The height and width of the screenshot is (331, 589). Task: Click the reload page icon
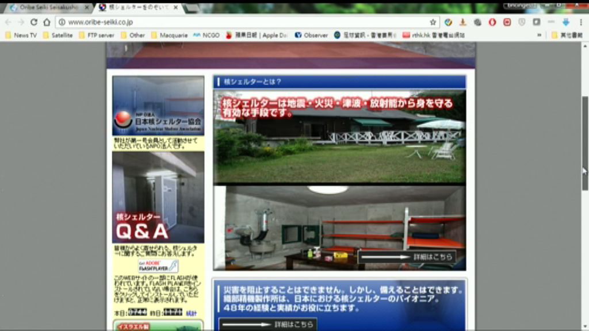(x=34, y=22)
